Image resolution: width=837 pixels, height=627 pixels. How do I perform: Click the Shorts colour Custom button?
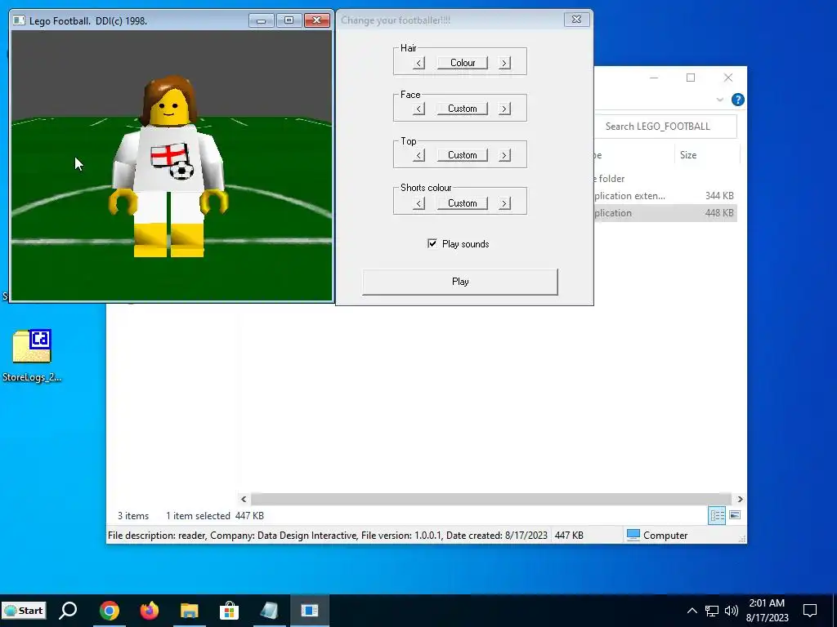[x=463, y=203]
